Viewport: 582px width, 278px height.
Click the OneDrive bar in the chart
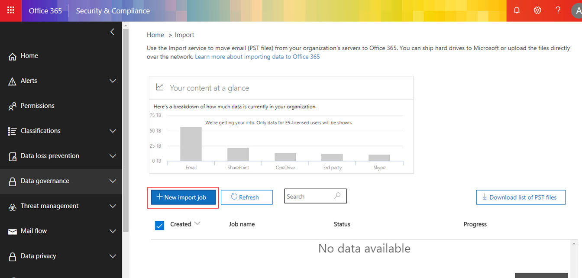point(285,157)
